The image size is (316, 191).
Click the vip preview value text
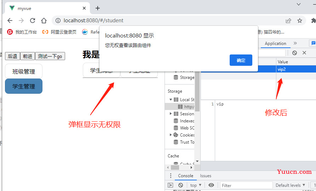point(220,104)
